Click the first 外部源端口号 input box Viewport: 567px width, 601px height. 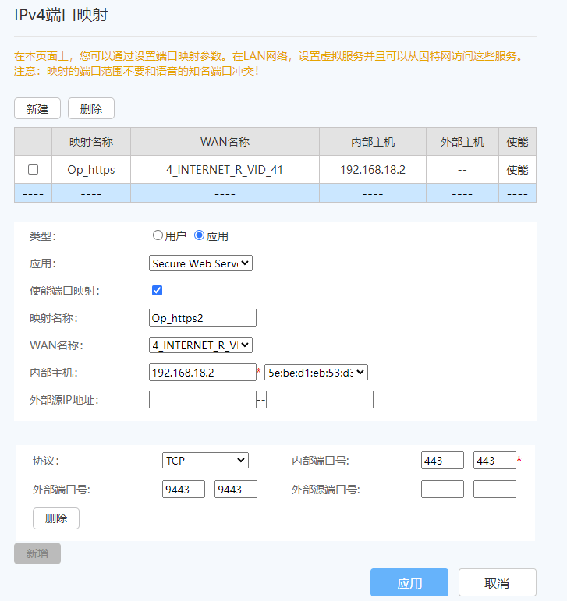[442, 490]
